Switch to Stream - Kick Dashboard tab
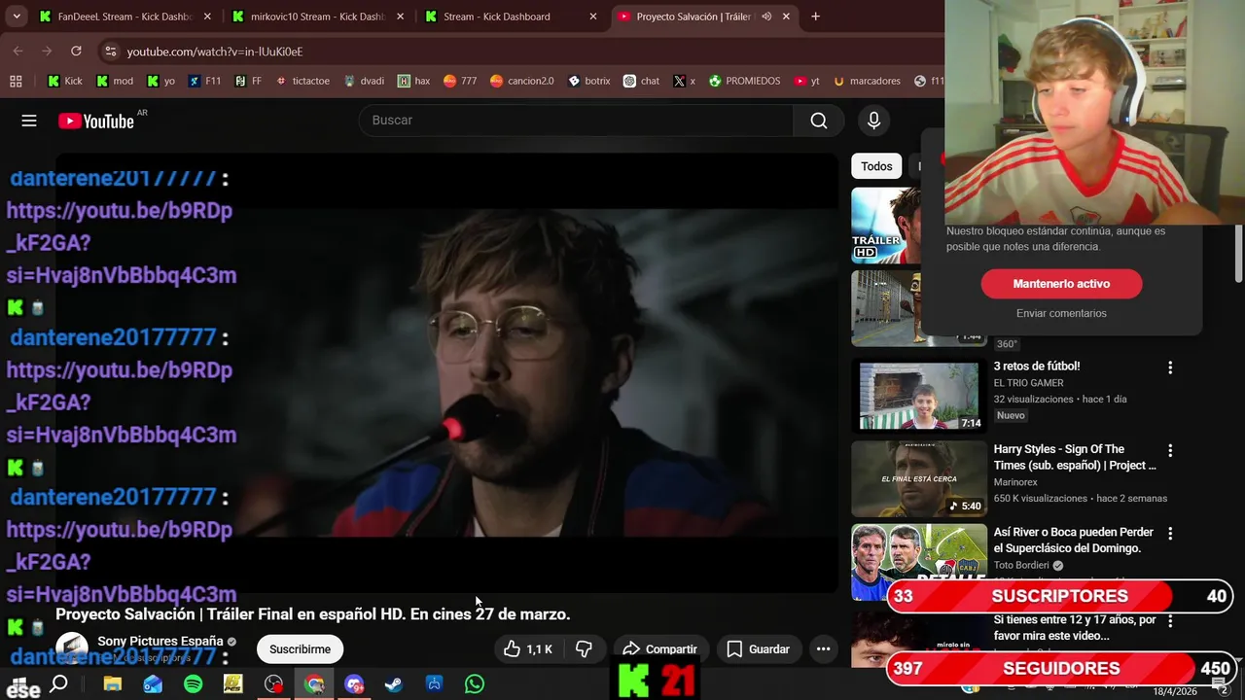The height and width of the screenshot is (700, 1245). 512,17
